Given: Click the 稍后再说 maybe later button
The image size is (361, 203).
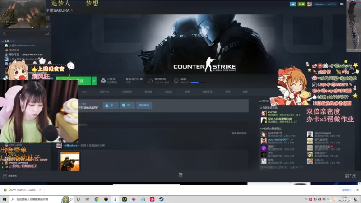Looking at the screenshot, I should point(144,106).
